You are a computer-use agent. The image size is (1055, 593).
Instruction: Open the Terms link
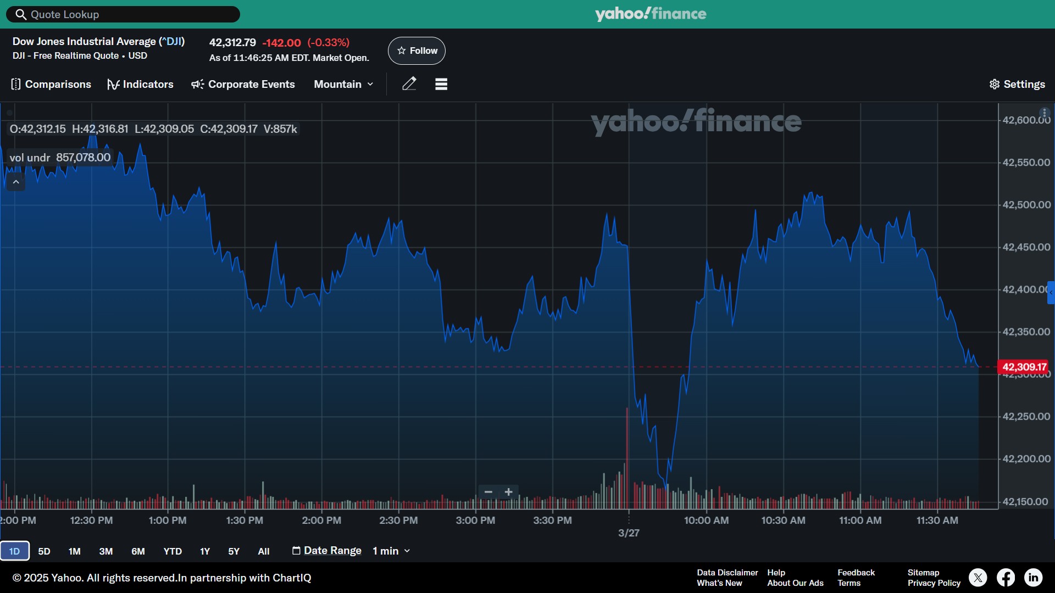pyautogui.click(x=848, y=583)
